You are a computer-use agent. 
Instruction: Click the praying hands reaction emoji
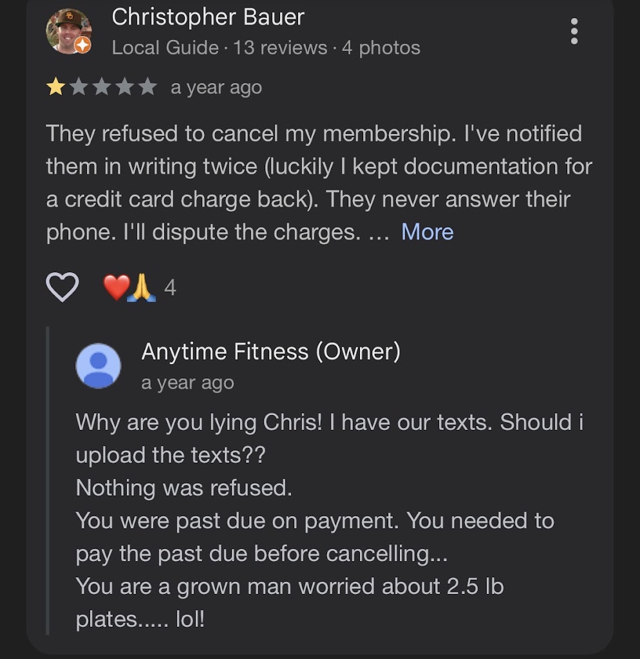[x=142, y=287]
